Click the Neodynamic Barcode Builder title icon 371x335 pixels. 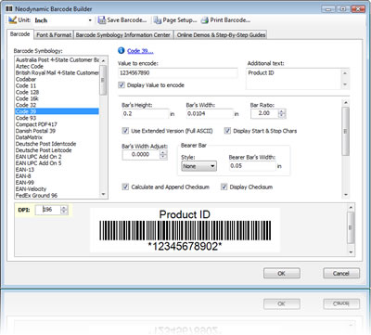click(x=9, y=8)
